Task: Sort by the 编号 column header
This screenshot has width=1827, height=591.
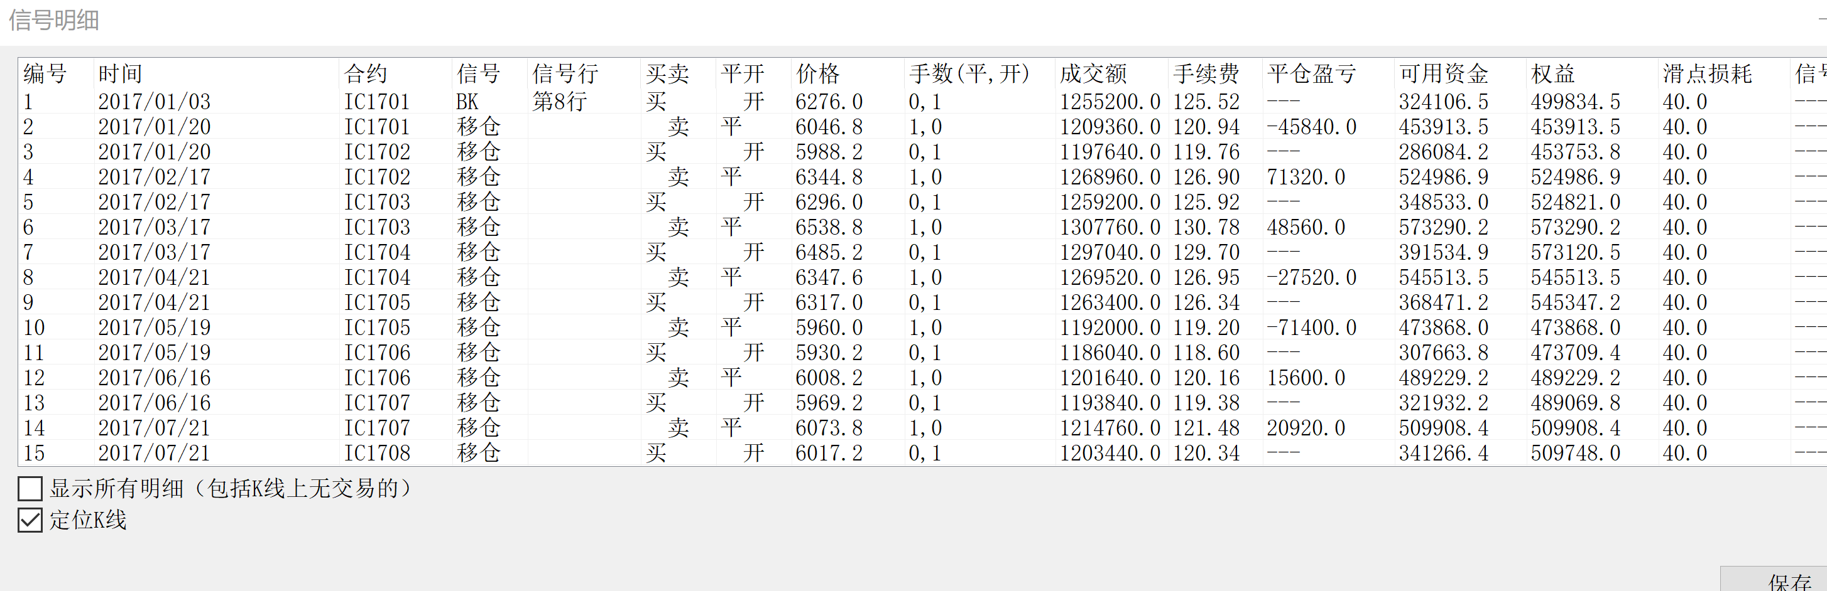Action: click(45, 73)
